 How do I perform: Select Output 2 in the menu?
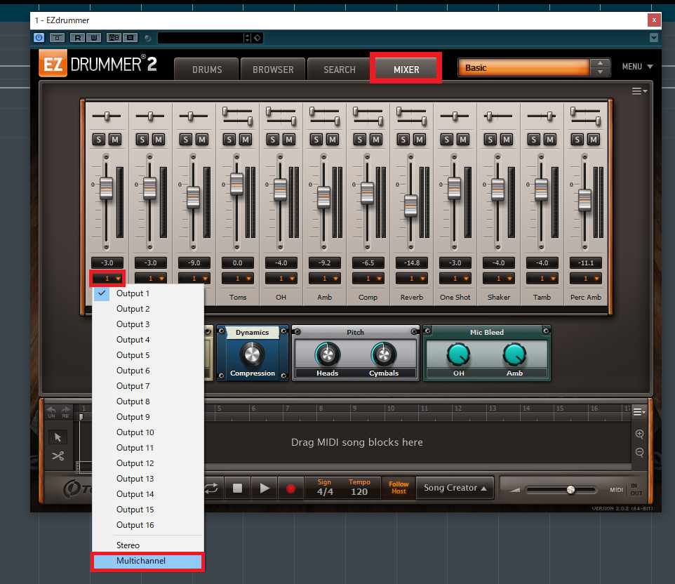tap(147, 309)
